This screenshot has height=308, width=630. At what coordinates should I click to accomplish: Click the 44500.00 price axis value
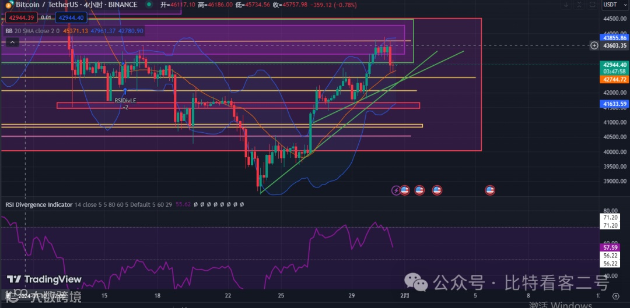click(615, 19)
